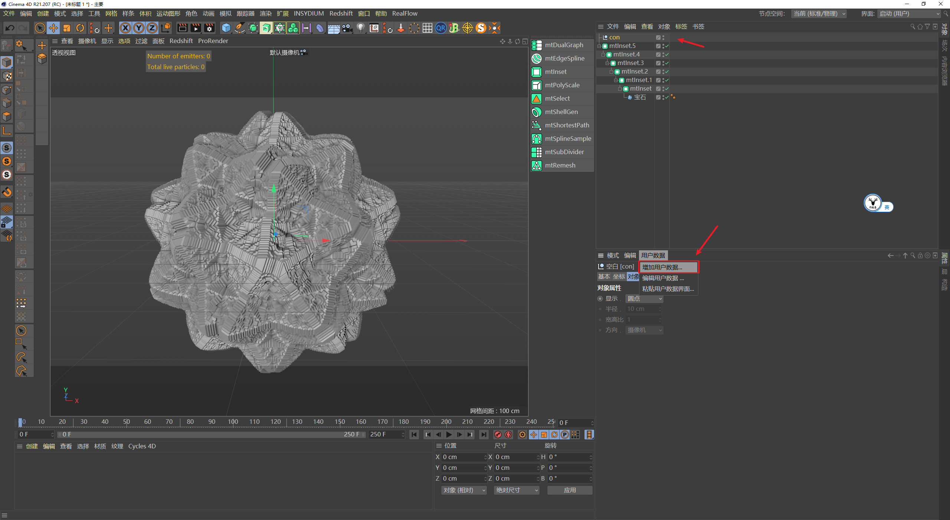
Task: Click frame 100 on the timeline ruler
Action: click(233, 422)
